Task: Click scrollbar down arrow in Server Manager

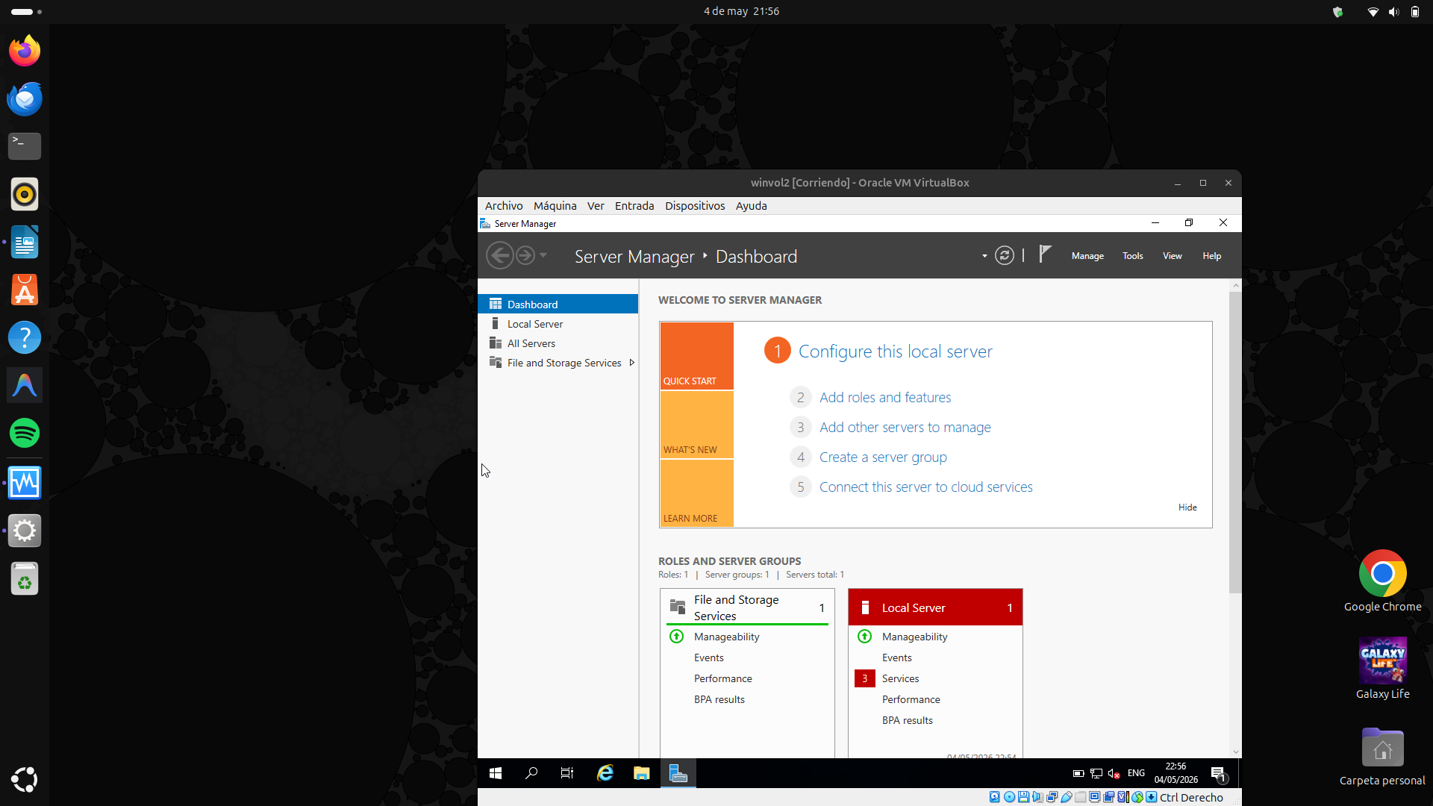Action: coord(1235,752)
